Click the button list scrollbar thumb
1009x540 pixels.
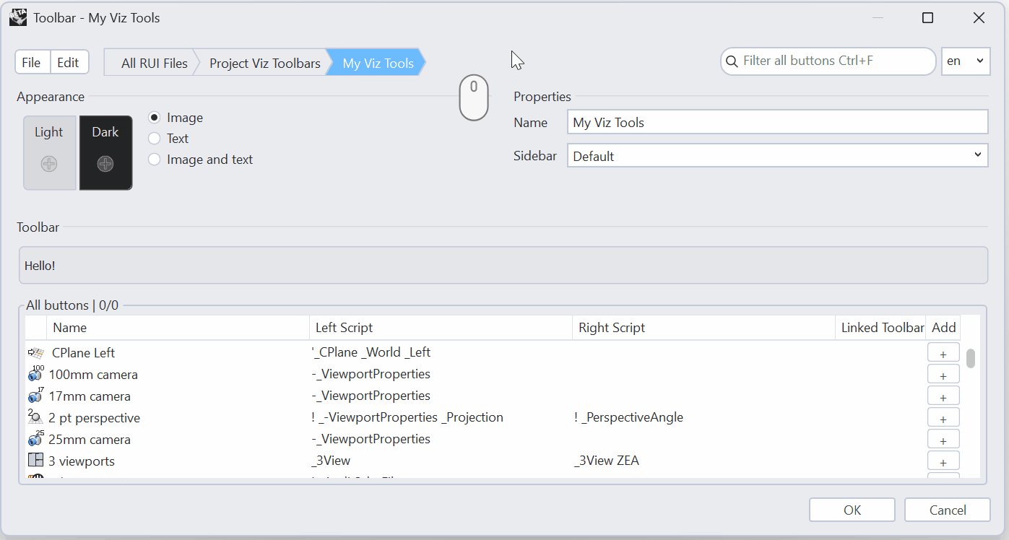[971, 359]
